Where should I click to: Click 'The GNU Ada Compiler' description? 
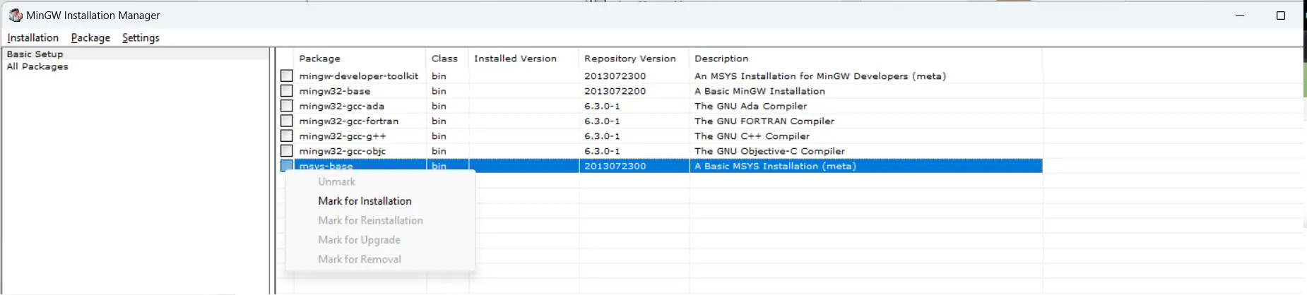[x=750, y=106]
